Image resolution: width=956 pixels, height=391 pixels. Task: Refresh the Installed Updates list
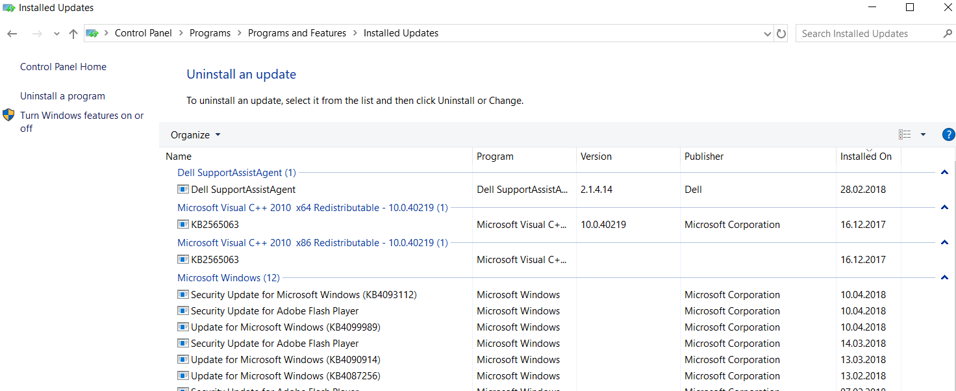pyautogui.click(x=781, y=34)
